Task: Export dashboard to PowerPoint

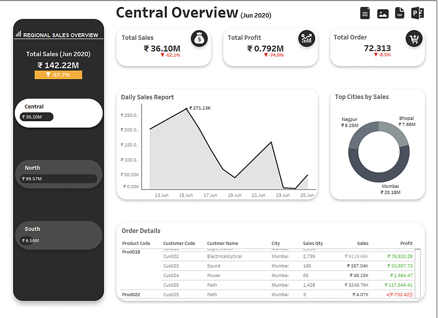Action: point(417,13)
